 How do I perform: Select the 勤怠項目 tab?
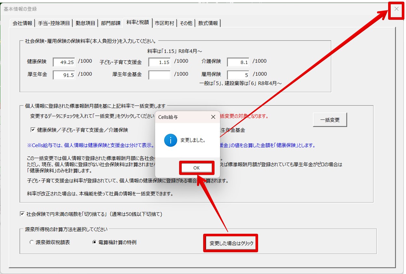pos(85,23)
